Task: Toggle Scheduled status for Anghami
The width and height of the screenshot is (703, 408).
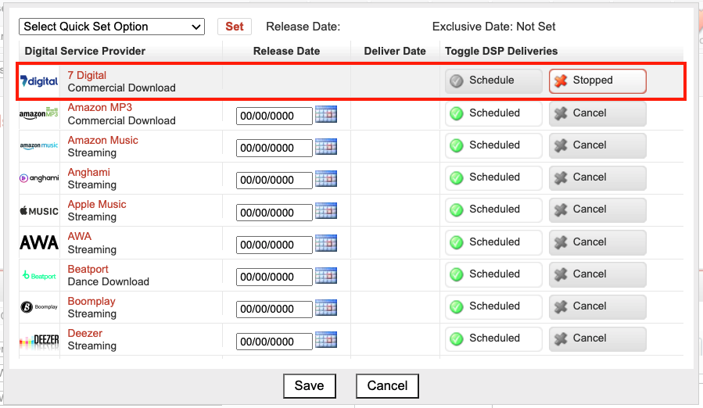Action: coord(493,177)
